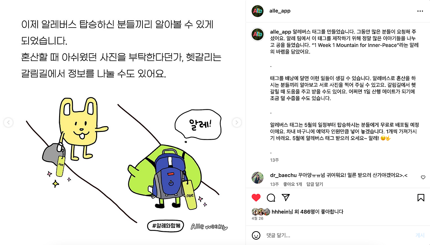The width and height of the screenshot is (430, 245).
Task: Save post with bookmark icon
Action: [x=421, y=198]
